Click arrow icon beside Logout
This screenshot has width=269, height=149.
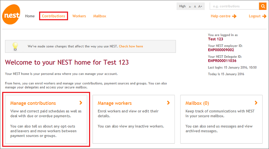(x=264, y=16)
